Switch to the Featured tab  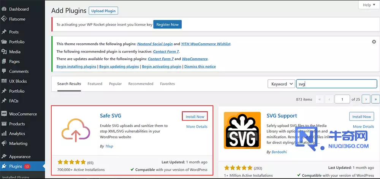point(95,84)
